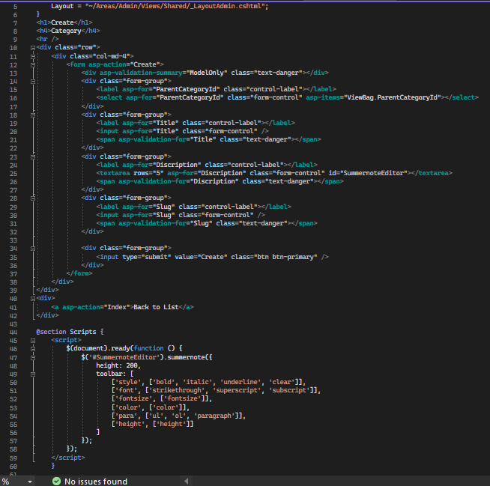490x486 pixels.
Task: Fold the document.ready function on line 46
Action: tap(31, 348)
